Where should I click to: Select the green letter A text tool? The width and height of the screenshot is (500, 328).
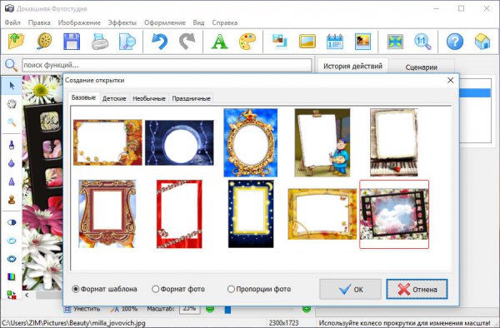coord(219,42)
